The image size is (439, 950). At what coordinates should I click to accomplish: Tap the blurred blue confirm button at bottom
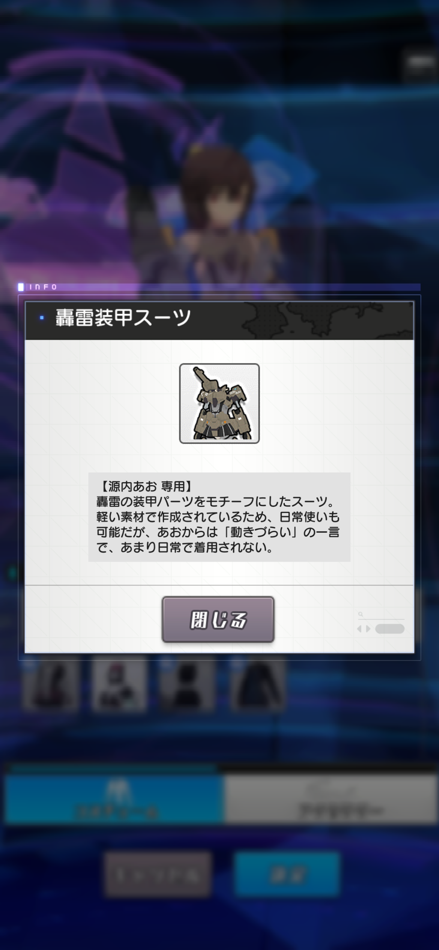point(287,874)
